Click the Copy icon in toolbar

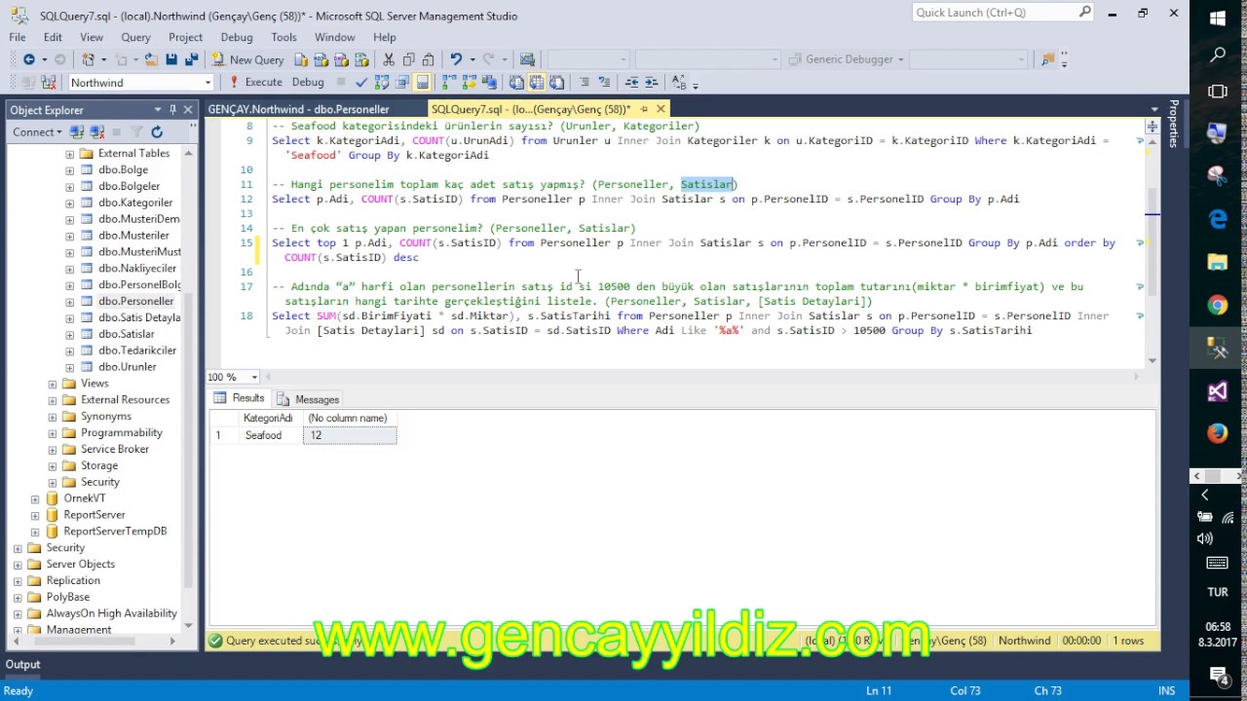(x=408, y=59)
